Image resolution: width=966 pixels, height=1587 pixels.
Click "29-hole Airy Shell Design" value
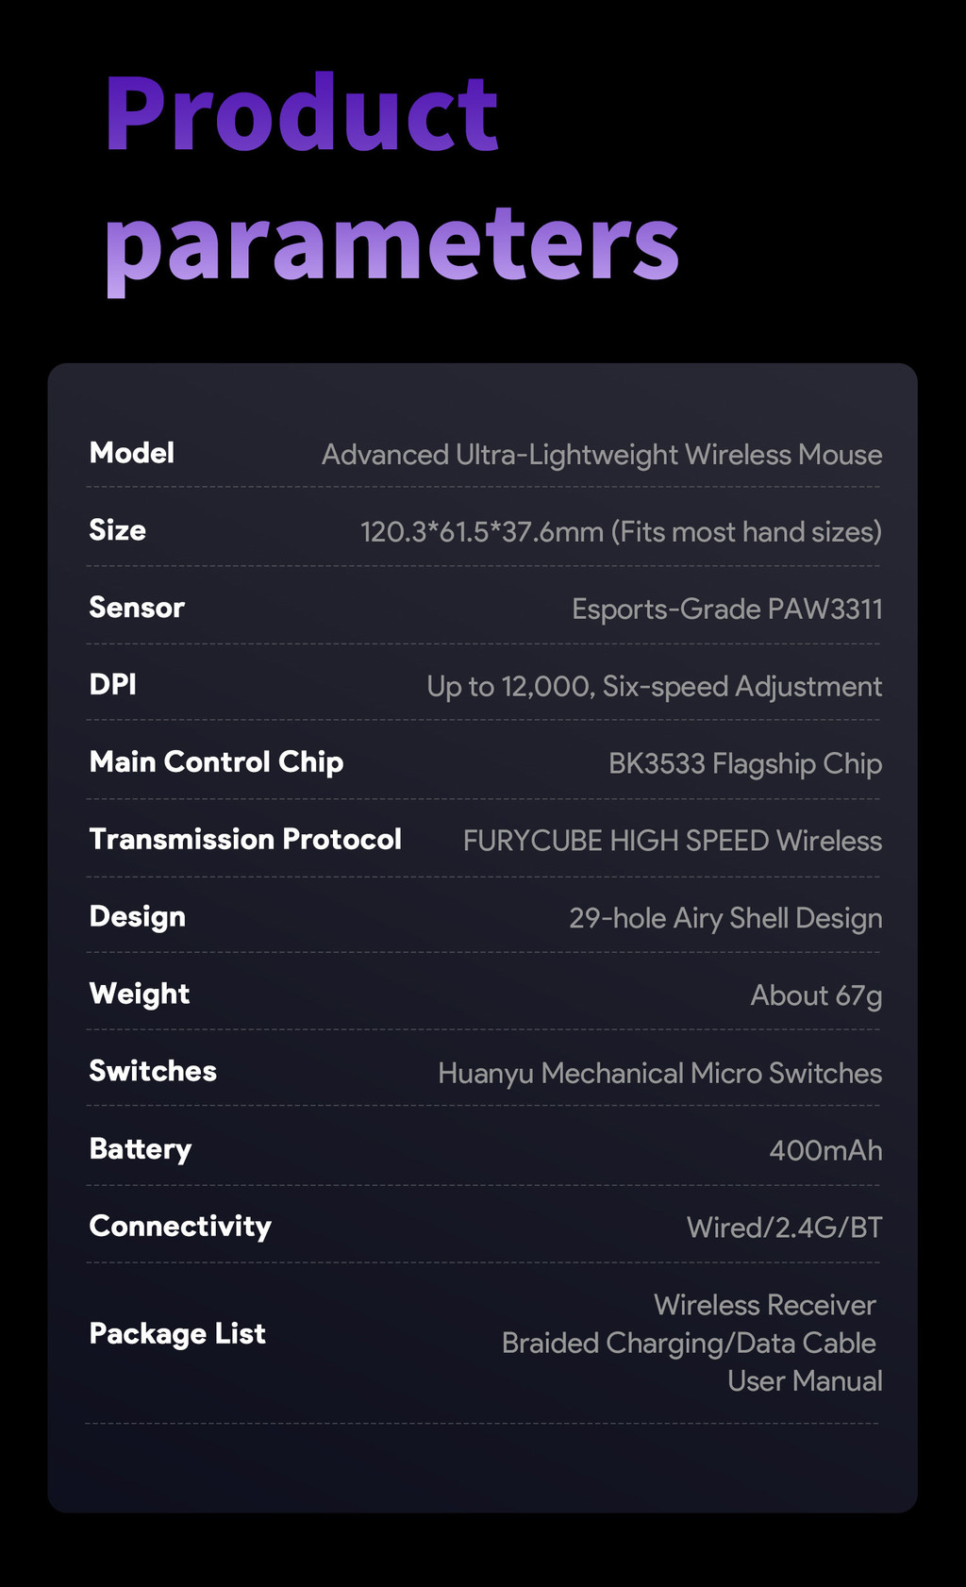(724, 919)
